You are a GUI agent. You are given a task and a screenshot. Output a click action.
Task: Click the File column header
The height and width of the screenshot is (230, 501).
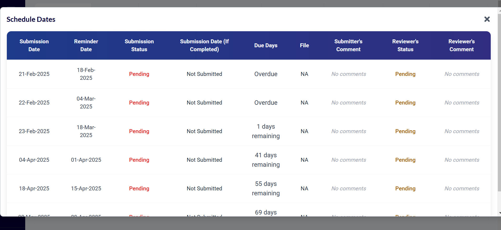coord(304,45)
